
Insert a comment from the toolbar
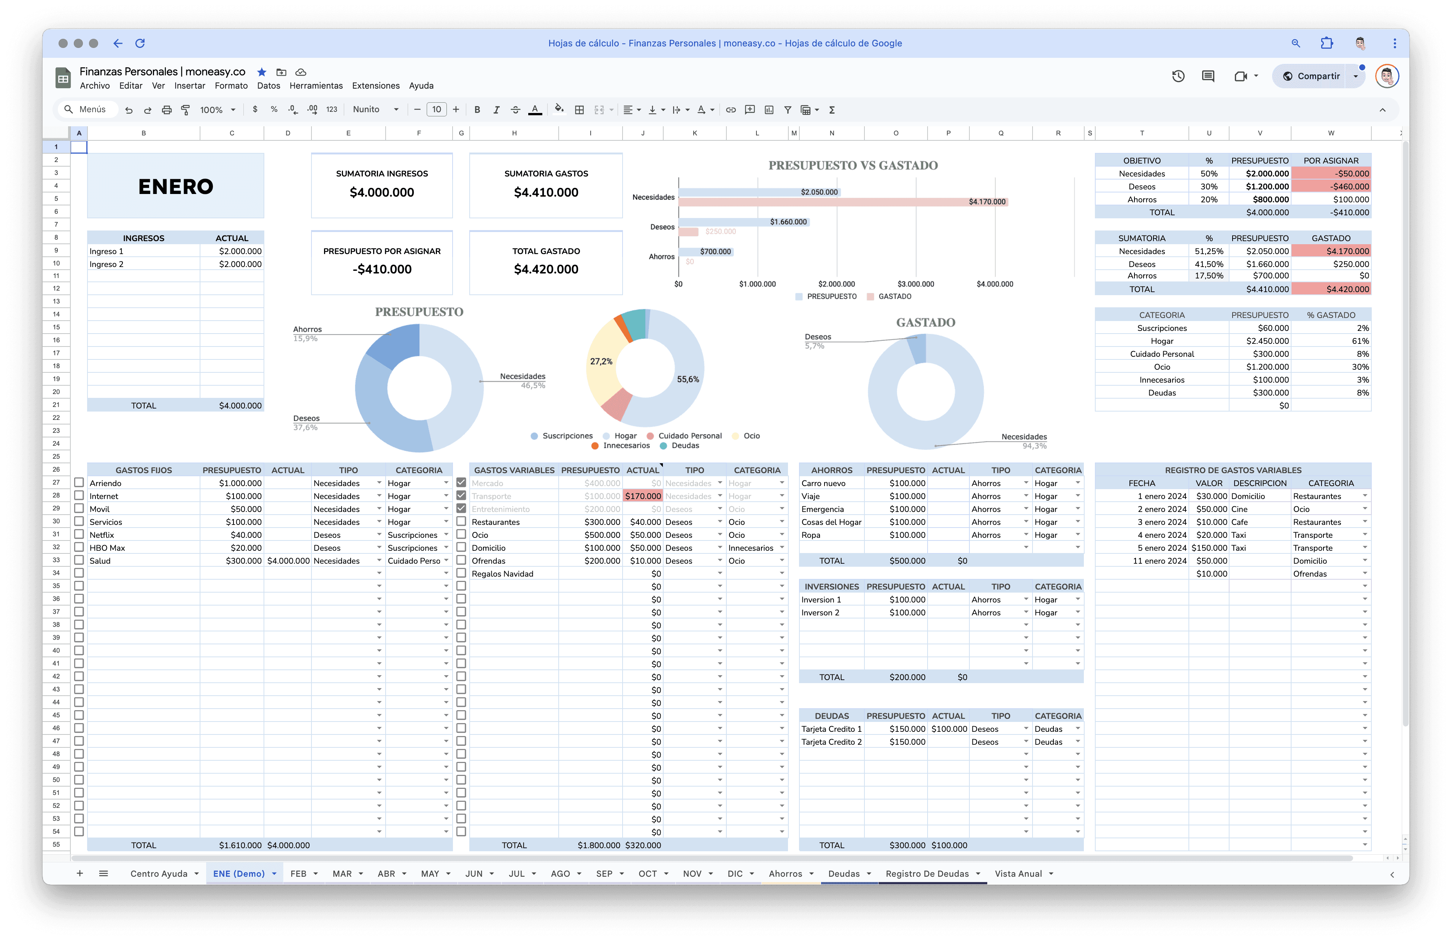(750, 110)
